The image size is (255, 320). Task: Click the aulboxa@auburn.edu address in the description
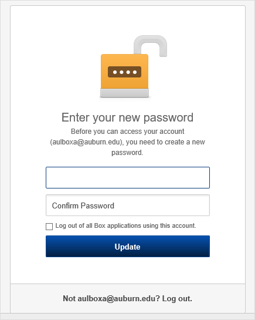pyautogui.click(x=87, y=142)
